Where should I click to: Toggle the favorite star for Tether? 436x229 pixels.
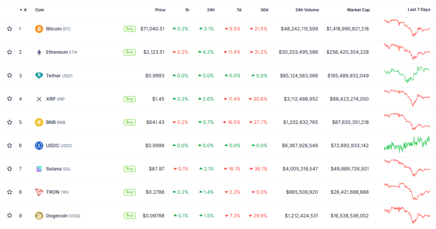pyautogui.click(x=9, y=76)
